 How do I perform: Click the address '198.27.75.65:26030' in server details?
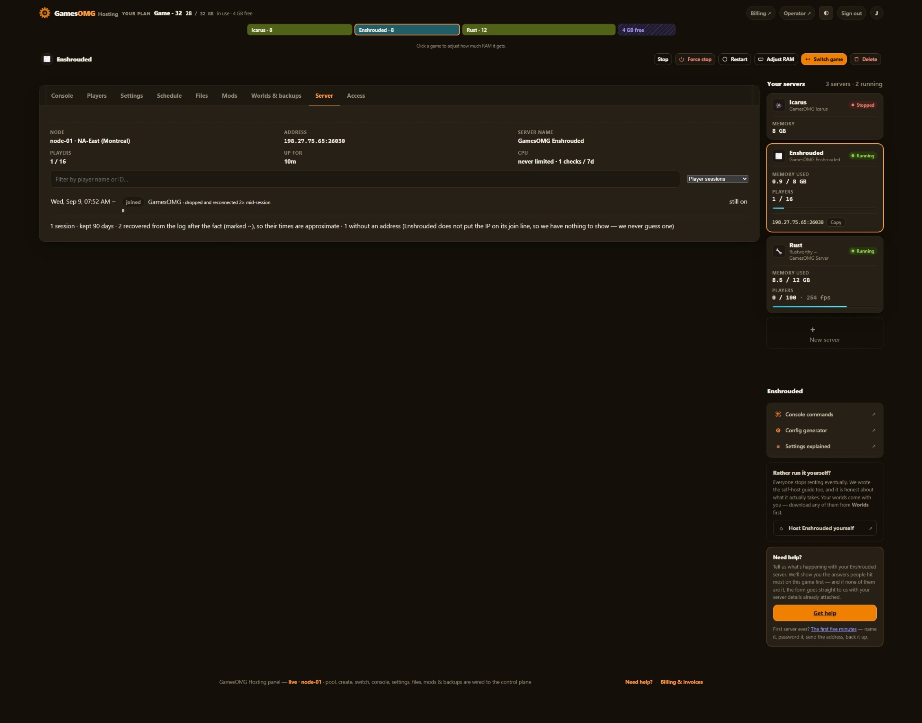pyautogui.click(x=314, y=141)
